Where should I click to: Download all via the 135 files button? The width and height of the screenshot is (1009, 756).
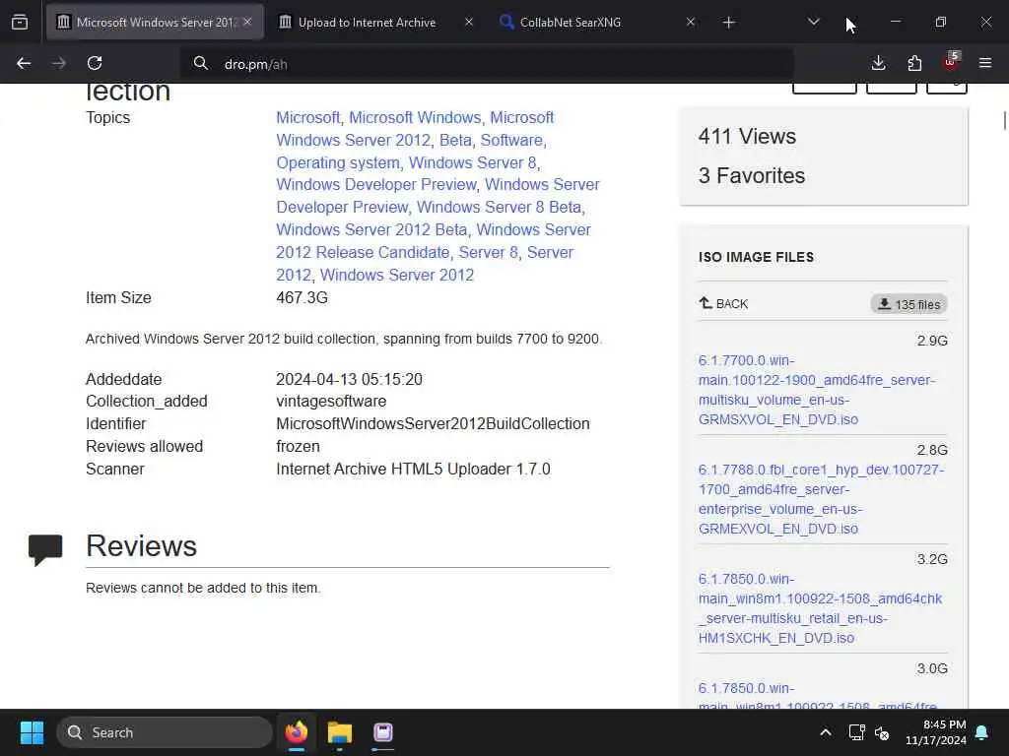(x=908, y=304)
